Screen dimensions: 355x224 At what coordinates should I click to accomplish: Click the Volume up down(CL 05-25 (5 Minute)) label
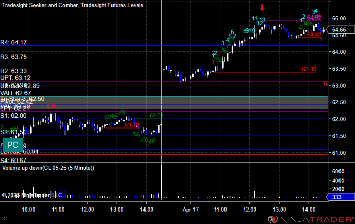tap(48, 168)
